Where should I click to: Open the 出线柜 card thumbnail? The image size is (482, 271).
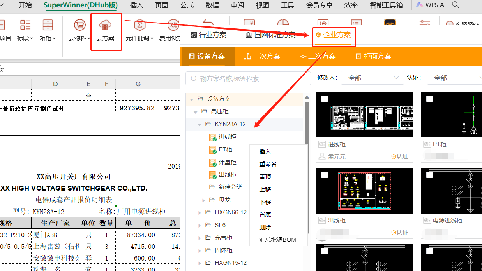365,191
